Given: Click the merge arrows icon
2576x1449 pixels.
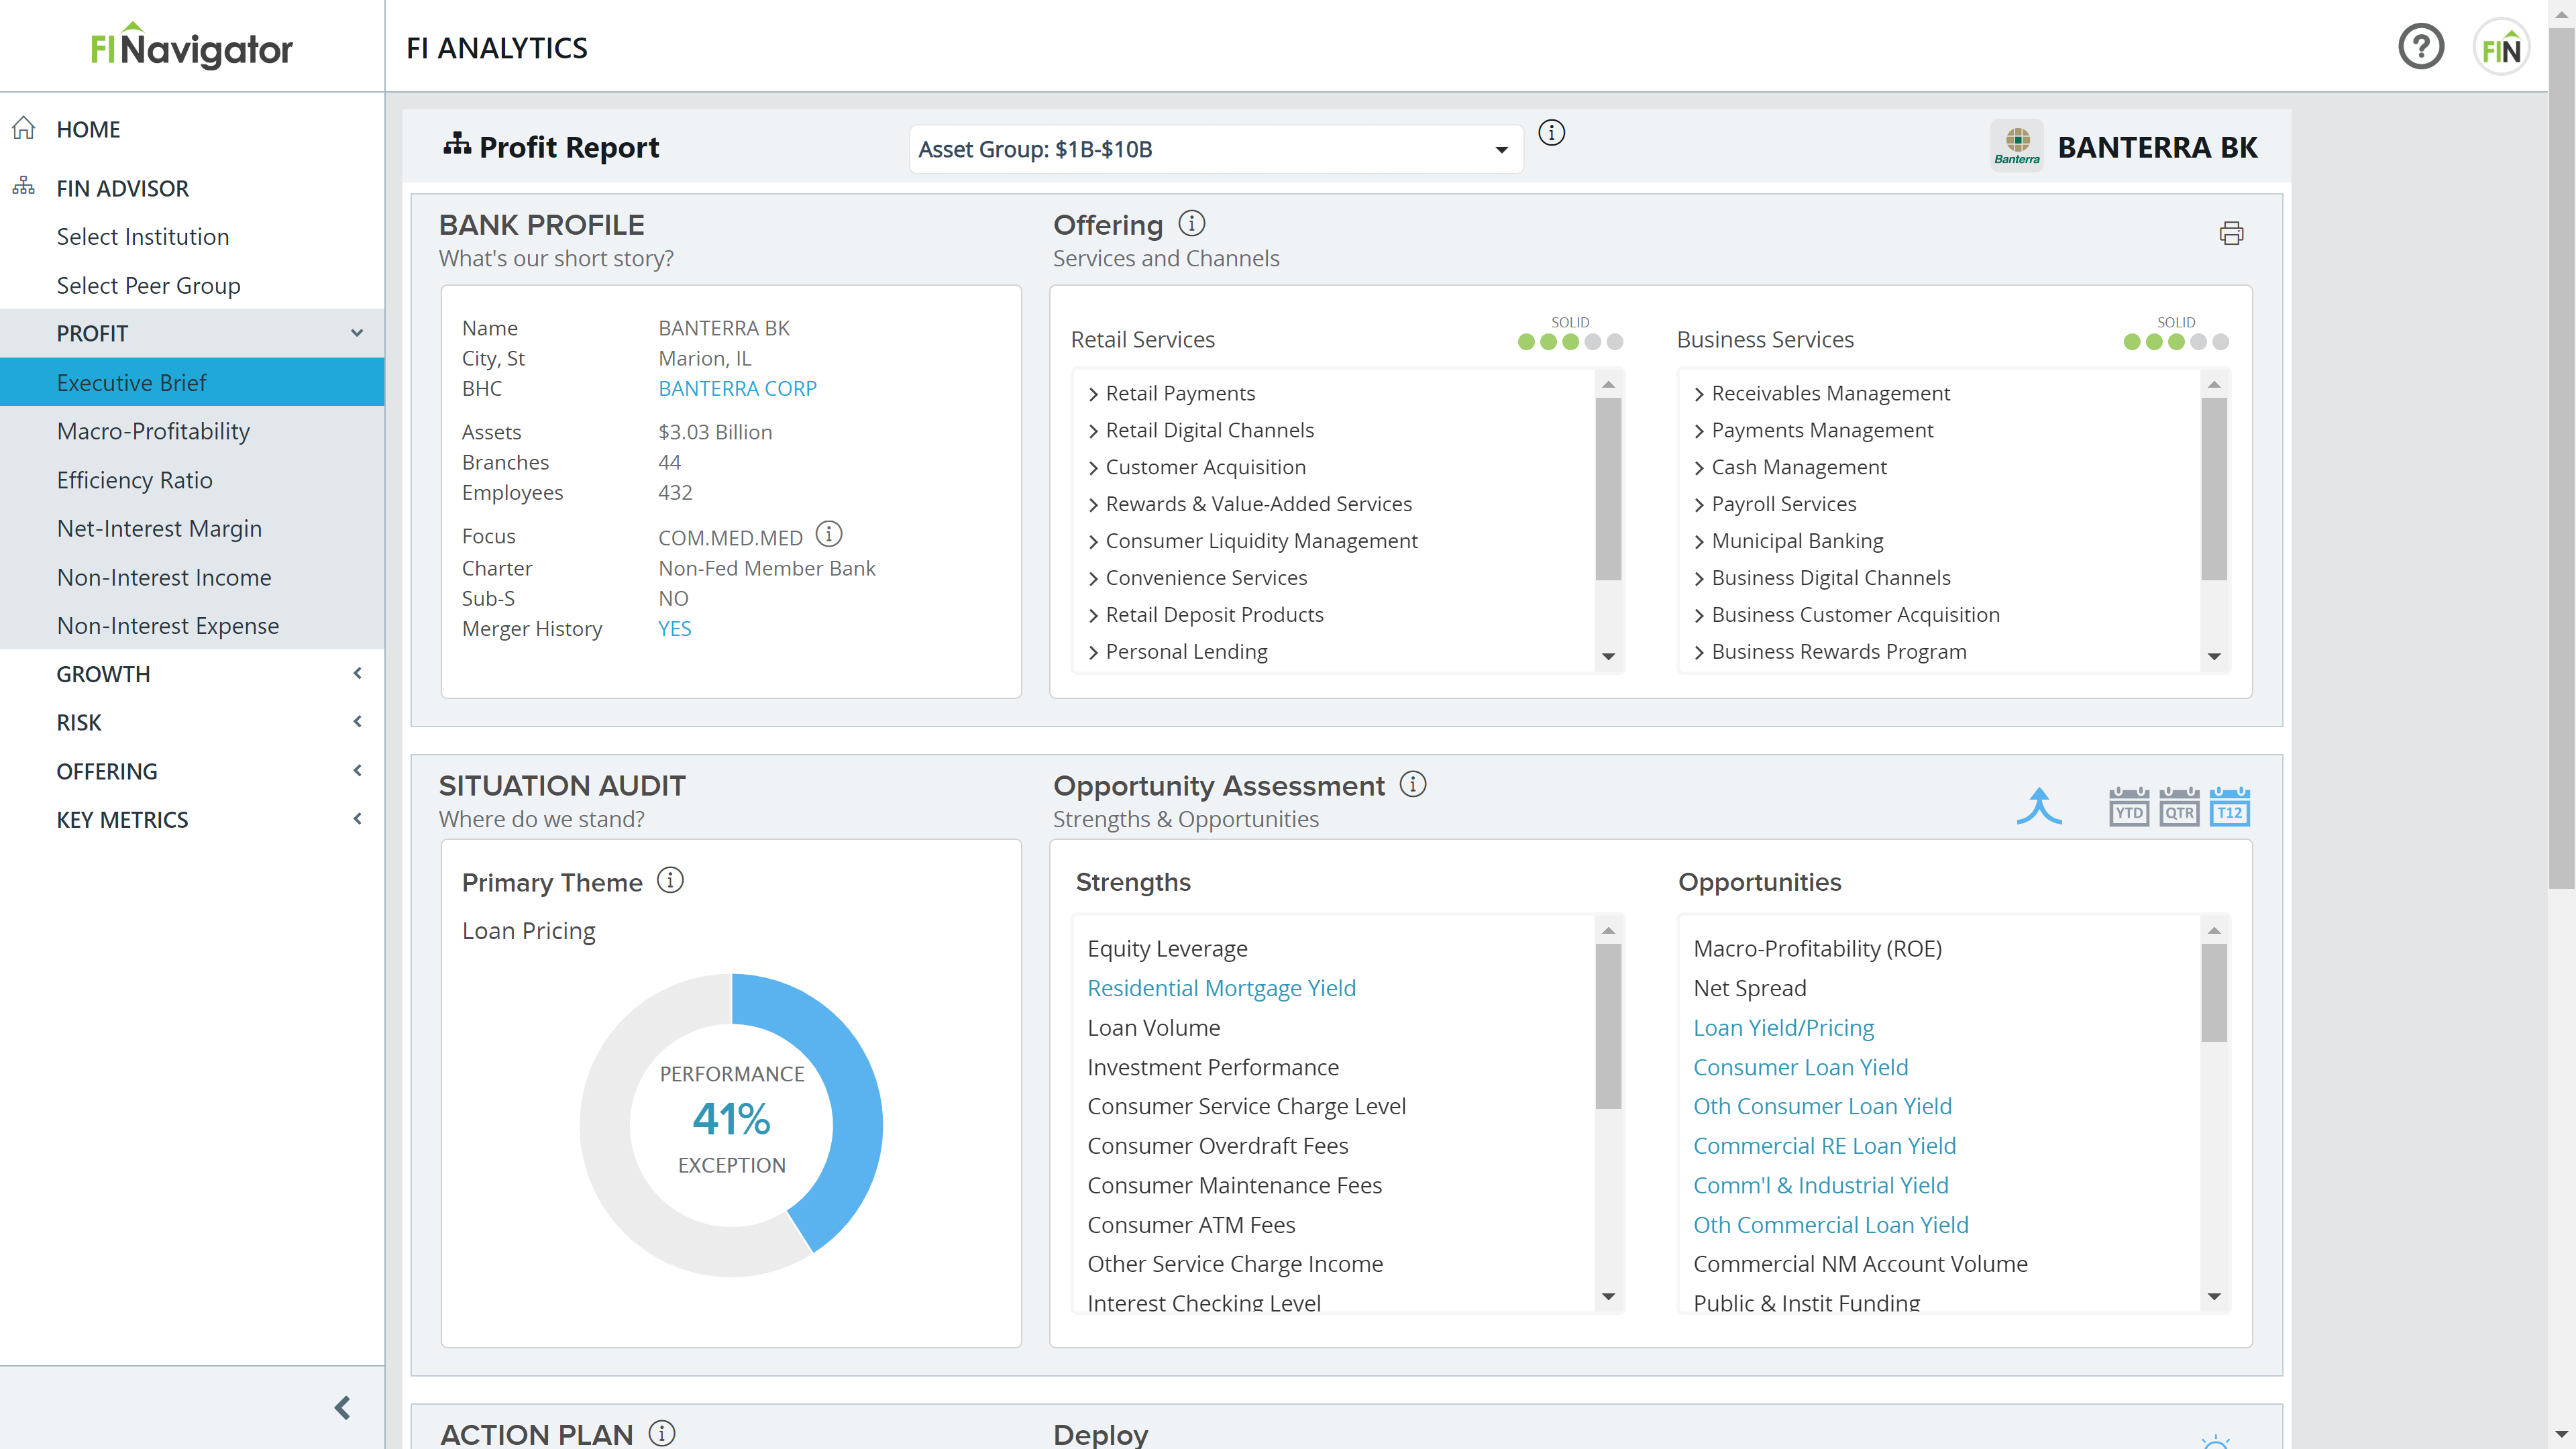Looking at the screenshot, I should [2039, 806].
